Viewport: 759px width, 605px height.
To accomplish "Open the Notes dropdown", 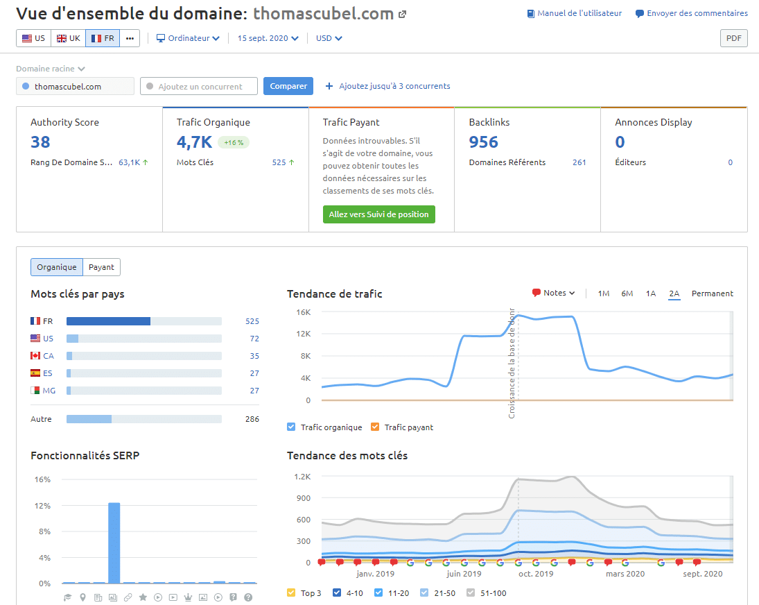I will (553, 293).
